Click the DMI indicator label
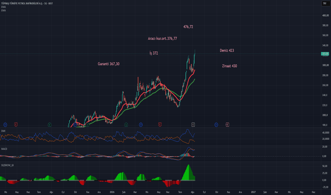Viewport: 331px width, 195px height. click(3, 131)
